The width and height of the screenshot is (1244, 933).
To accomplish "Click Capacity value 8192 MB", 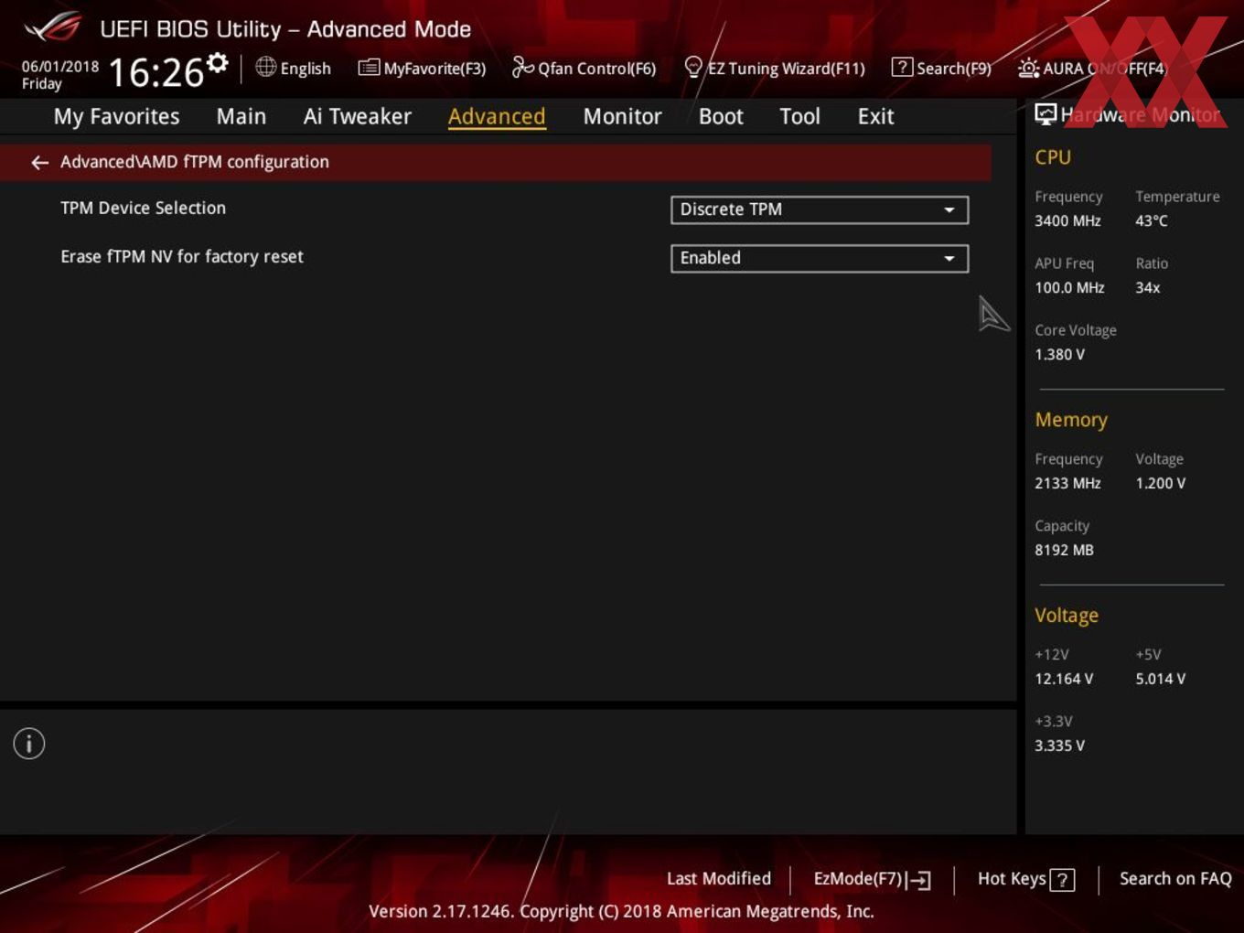I will [x=1064, y=551].
